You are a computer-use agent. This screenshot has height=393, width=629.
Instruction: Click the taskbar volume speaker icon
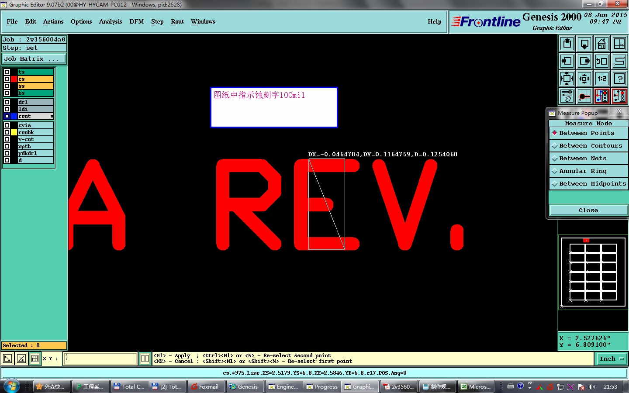592,387
